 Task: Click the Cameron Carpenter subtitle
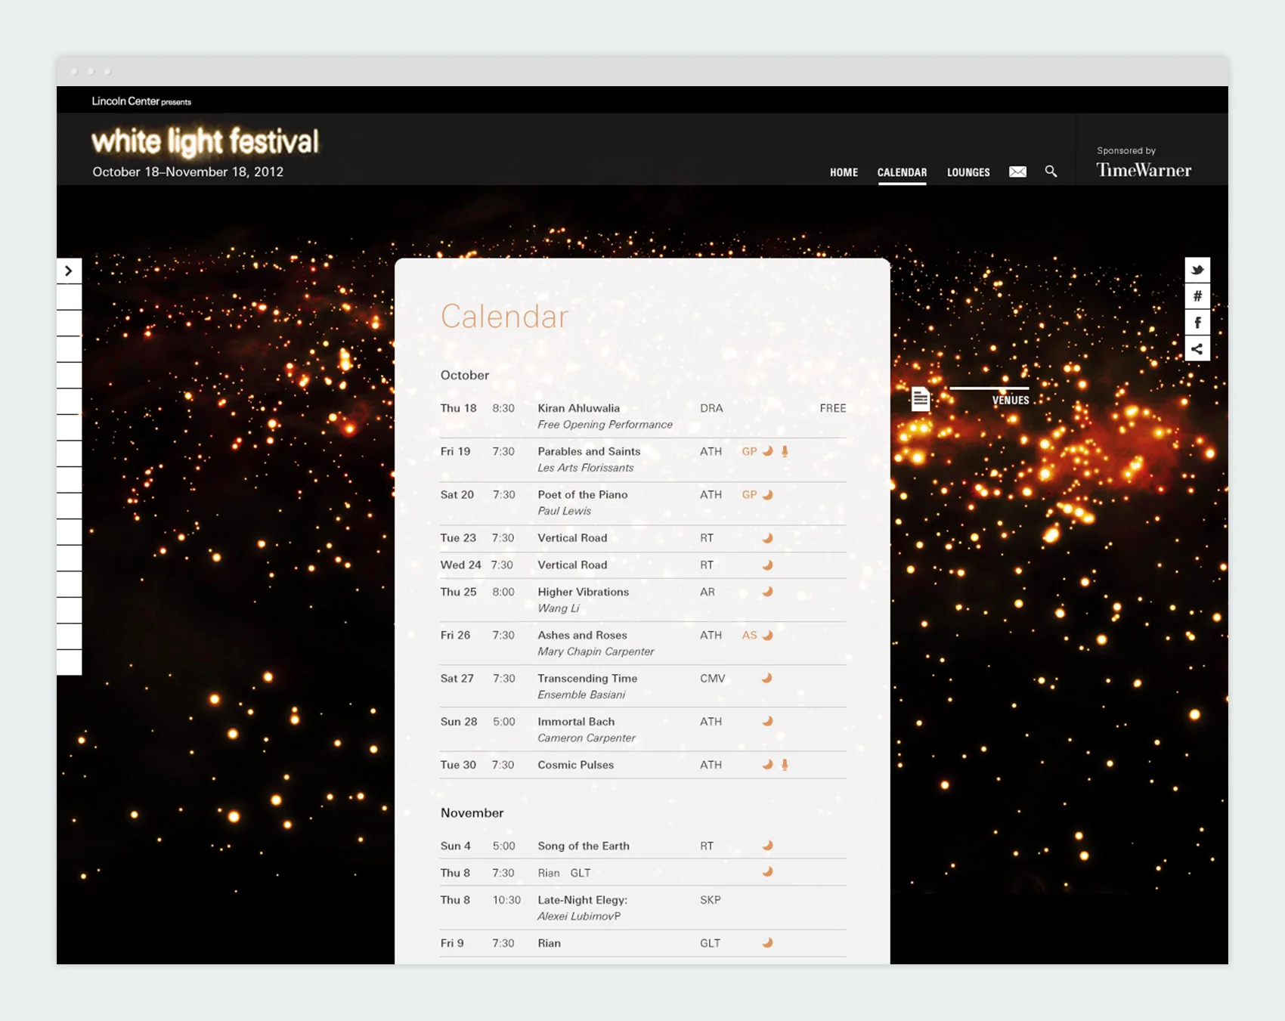click(586, 738)
